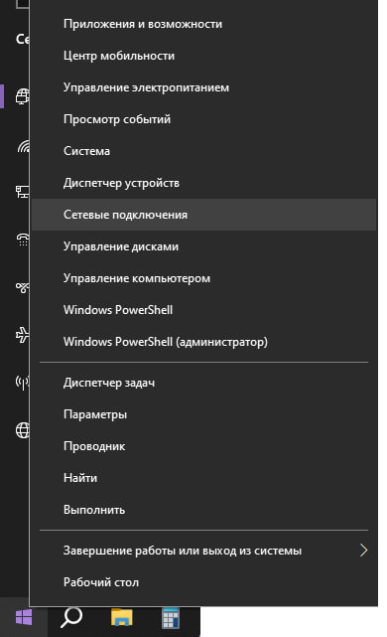
Task: Select the airplane mode sidebar icon
Action: (22, 336)
